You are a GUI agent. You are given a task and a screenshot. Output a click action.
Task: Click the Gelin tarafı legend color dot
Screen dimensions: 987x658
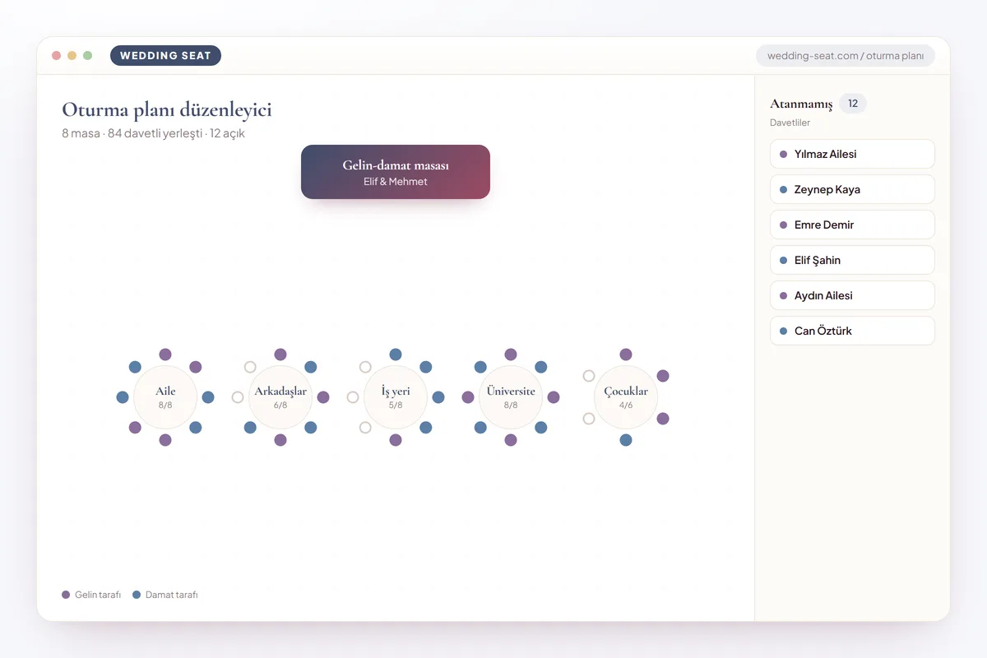point(66,595)
